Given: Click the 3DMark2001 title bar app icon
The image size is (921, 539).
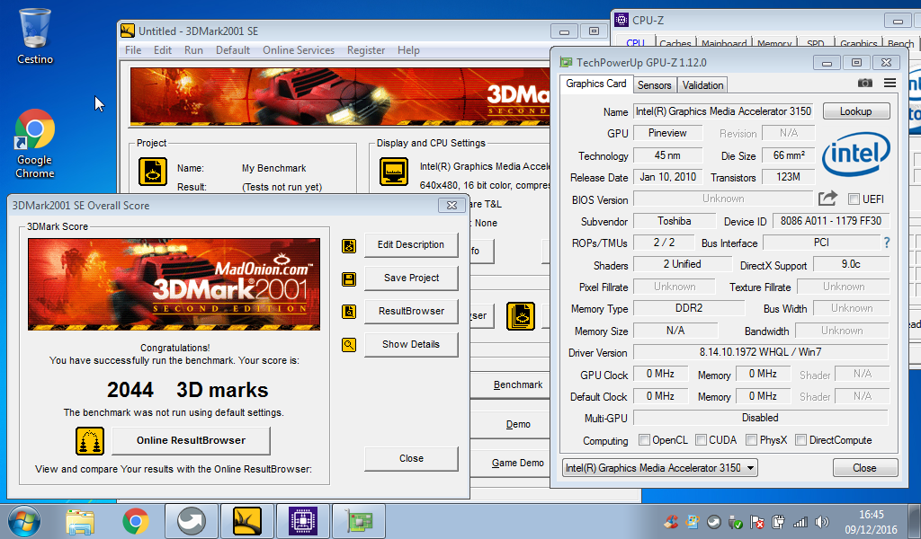Looking at the screenshot, I should click(x=128, y=31).
